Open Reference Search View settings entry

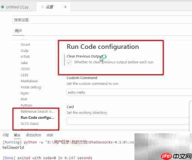(x=37, y=112)
